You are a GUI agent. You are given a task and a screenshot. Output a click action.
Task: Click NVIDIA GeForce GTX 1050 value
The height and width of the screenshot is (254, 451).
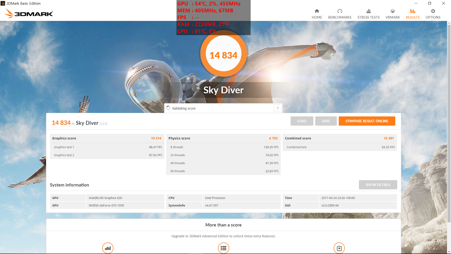coord(106,205)
